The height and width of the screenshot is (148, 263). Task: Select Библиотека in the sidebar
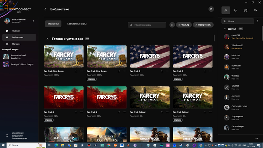point(19,38)
